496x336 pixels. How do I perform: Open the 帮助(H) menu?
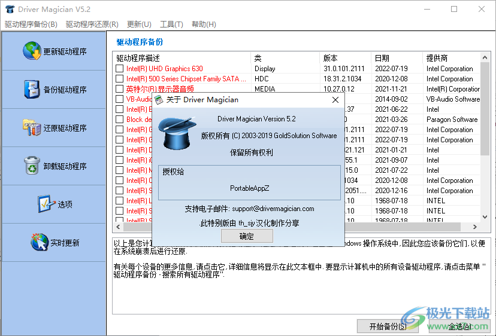(x=204, y=25)
